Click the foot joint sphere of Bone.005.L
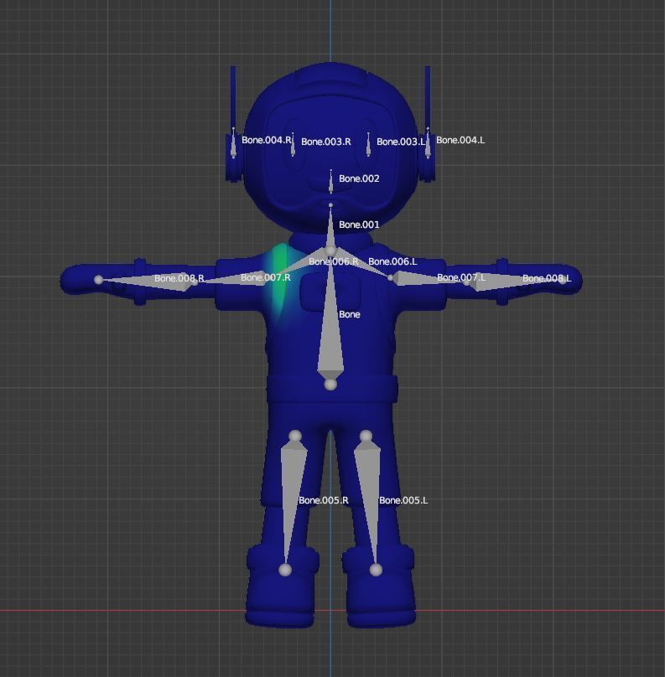665x677 pixels. 376,570
